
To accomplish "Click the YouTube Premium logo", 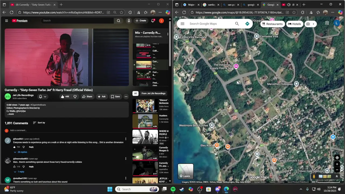I will [x=20, y=21].
